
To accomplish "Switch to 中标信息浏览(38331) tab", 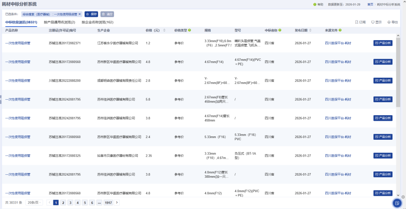I will click(21, 22).
